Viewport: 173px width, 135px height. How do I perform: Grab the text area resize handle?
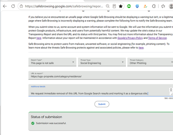pyautogui.click(x=172, y=94)
